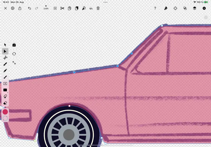Select the Selection arrow tool
The height and width of the screenshot is (147, 211).
5,45
